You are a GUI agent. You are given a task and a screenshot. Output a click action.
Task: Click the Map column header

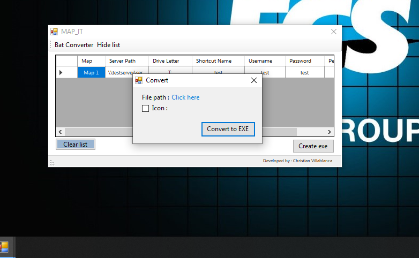(x=92, y=61)
